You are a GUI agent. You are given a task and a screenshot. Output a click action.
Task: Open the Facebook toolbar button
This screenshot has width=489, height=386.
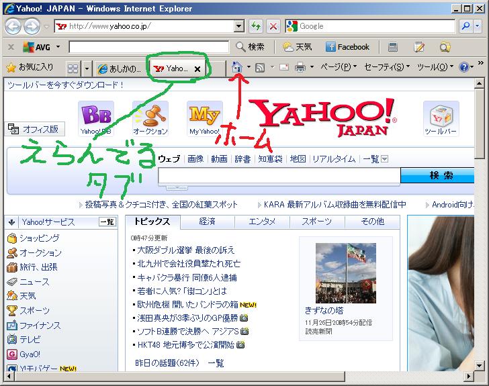[347, 47]
